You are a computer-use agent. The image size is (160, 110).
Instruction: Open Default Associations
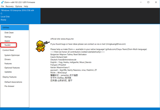(13, 82)
